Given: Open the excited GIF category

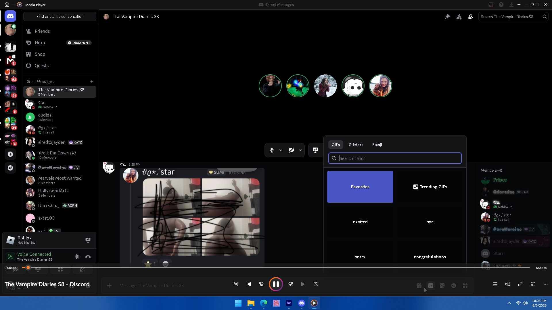Looking at the screenshot, I should point(360,222).
